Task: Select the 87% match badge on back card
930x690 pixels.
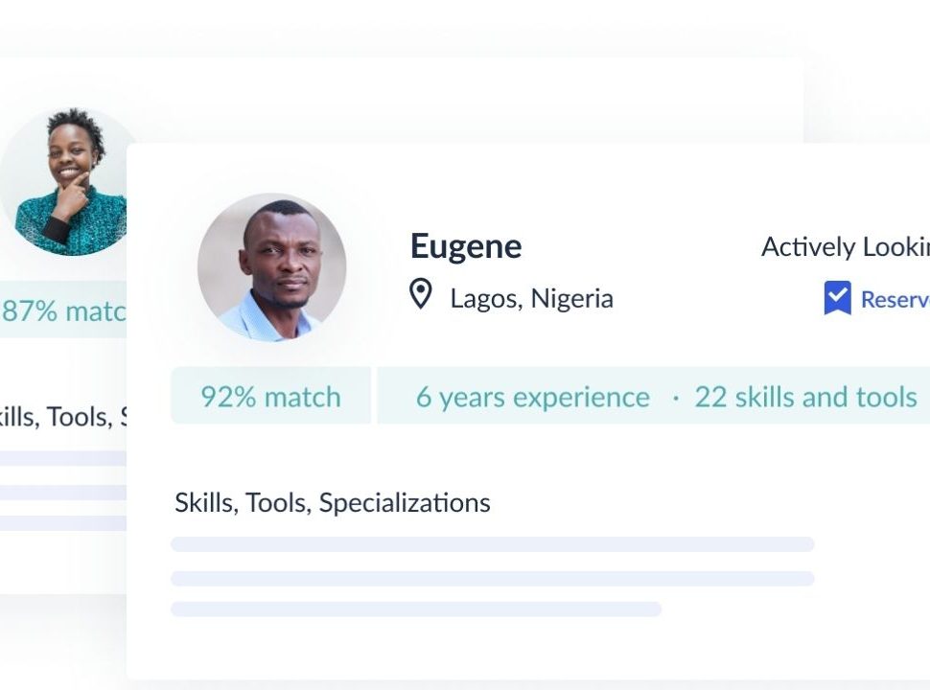Action: (63, 310)
